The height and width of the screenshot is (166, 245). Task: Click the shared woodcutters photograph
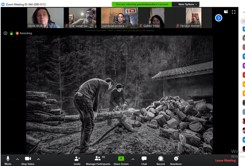[119, 95]
